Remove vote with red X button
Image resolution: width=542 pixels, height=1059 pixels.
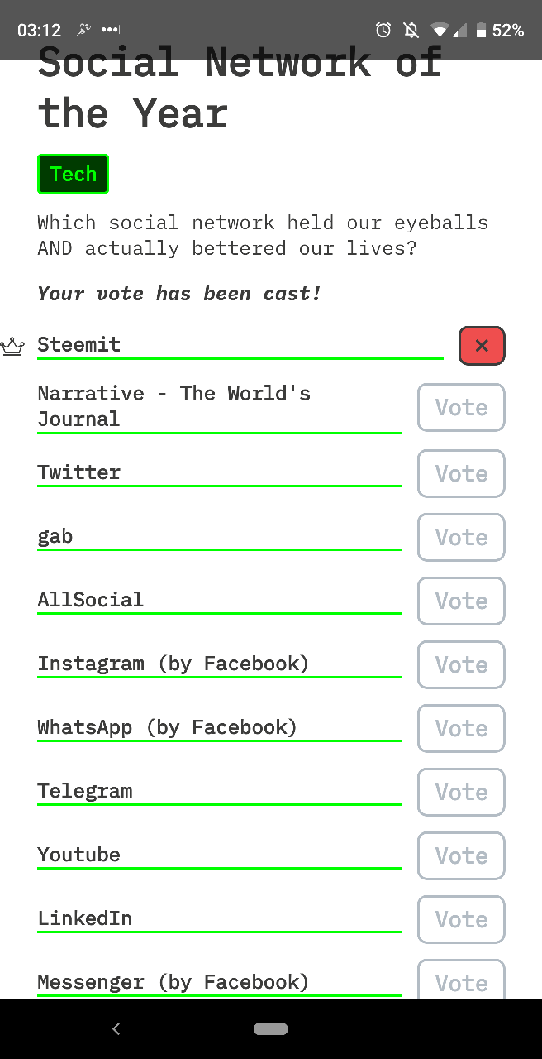pyautogui.click(x=482, y=346)
